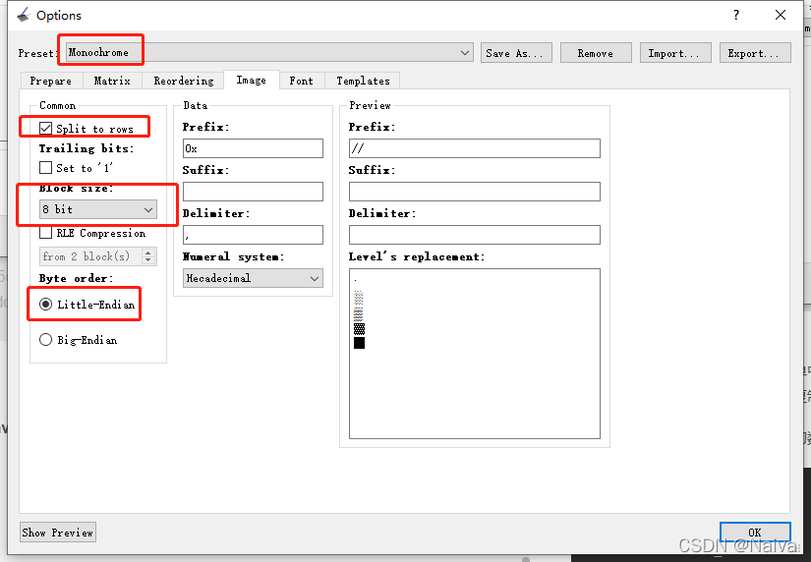Select the Little-Endian byte order

coord(45,304)
